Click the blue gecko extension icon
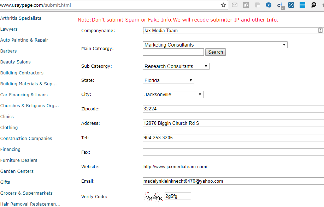324x207 pixels. [x=269, y=5]
